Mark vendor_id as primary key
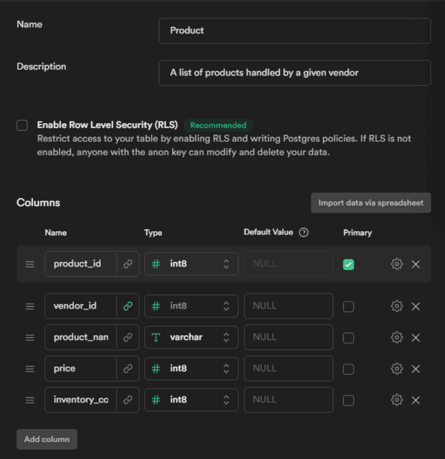 [x=348, y=307]
